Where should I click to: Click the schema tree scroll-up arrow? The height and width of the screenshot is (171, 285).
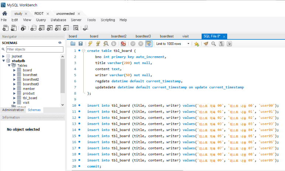coord(63,57)
